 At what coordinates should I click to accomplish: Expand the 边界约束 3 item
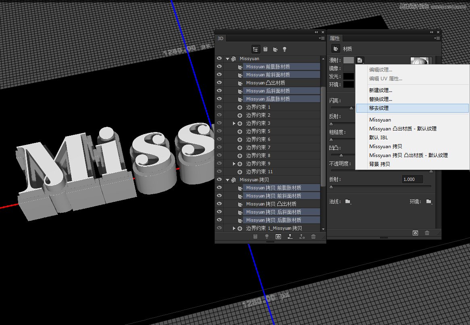(x=233, y=123)
